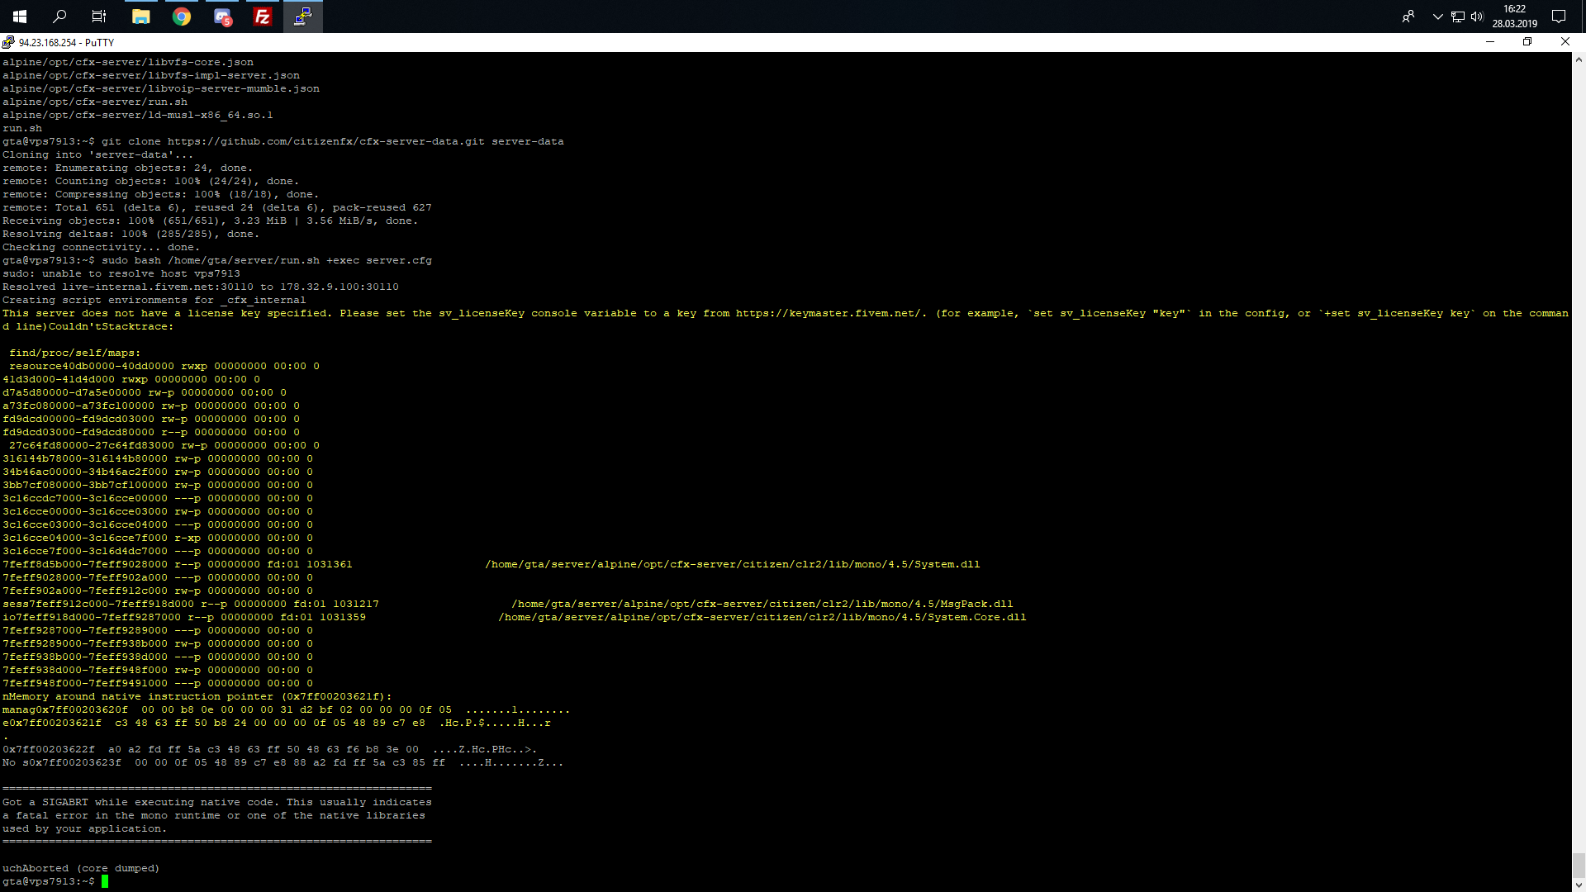The height and width of the screenshot is (892, 1586).
Task: Open the network status tray icon
Action: (x=1458, y=17)
